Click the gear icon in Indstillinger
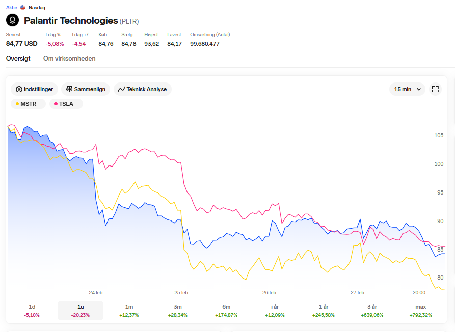Image resolution: width=455 pixels, height=332 pixels. 19,89
